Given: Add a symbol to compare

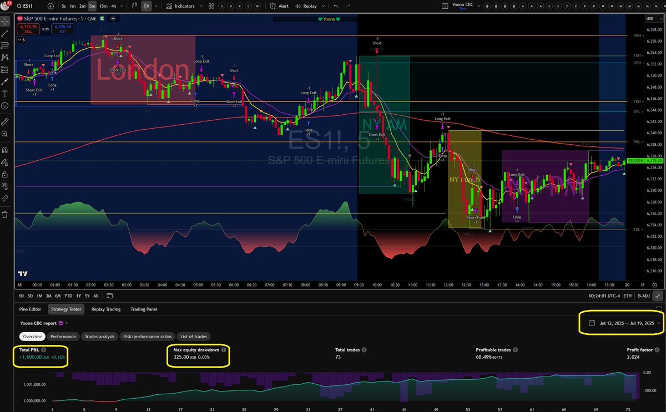Looking at the screenshot, I should tap(51, 6).
